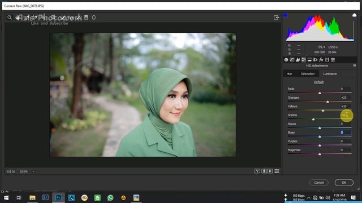Viewport: 362px width, 203px height.
Task: Click the Blues luminance slider handle
Action: pyautogui.click(x=320, y=136)
